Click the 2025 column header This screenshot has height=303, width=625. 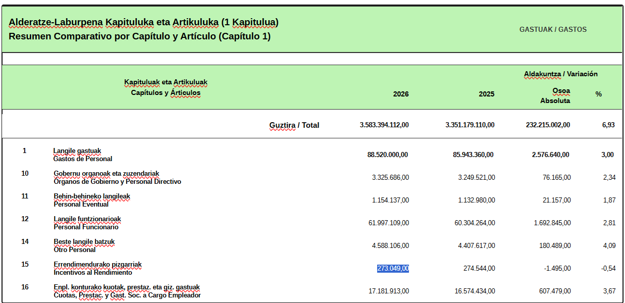coord(487,94)
